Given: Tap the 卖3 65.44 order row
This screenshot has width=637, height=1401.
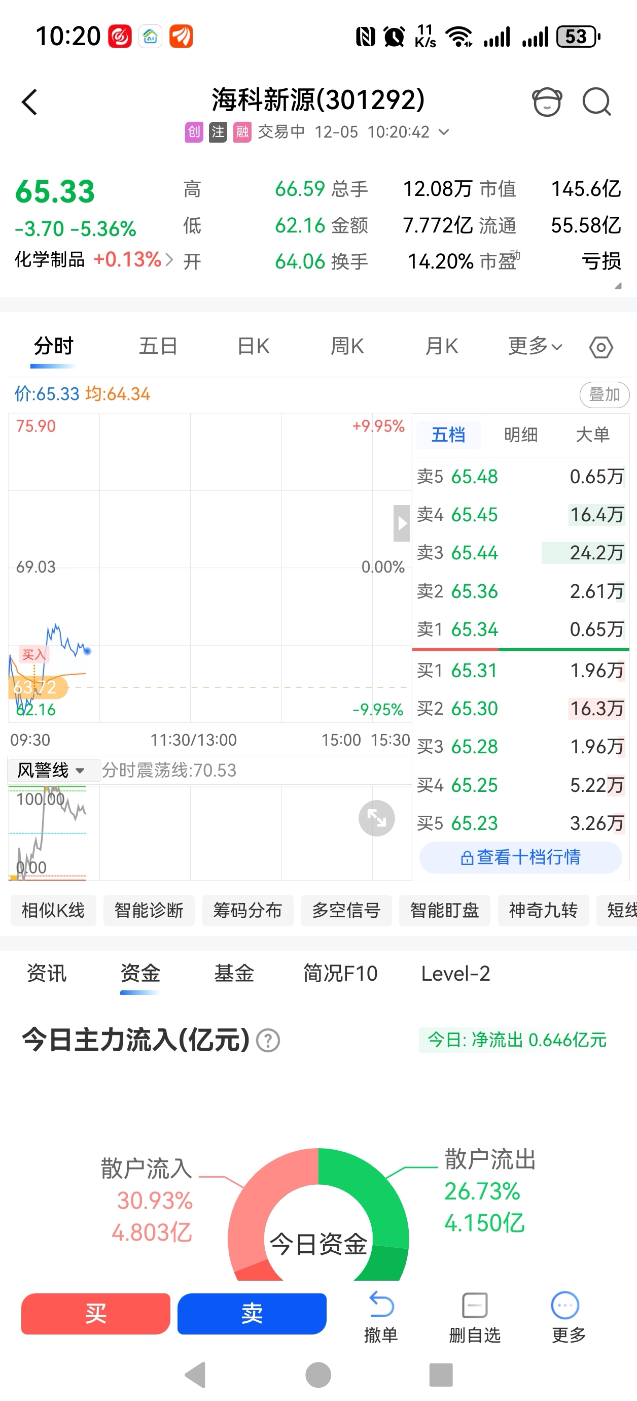Looking at the screenshot, I should [x=521, y=553].
